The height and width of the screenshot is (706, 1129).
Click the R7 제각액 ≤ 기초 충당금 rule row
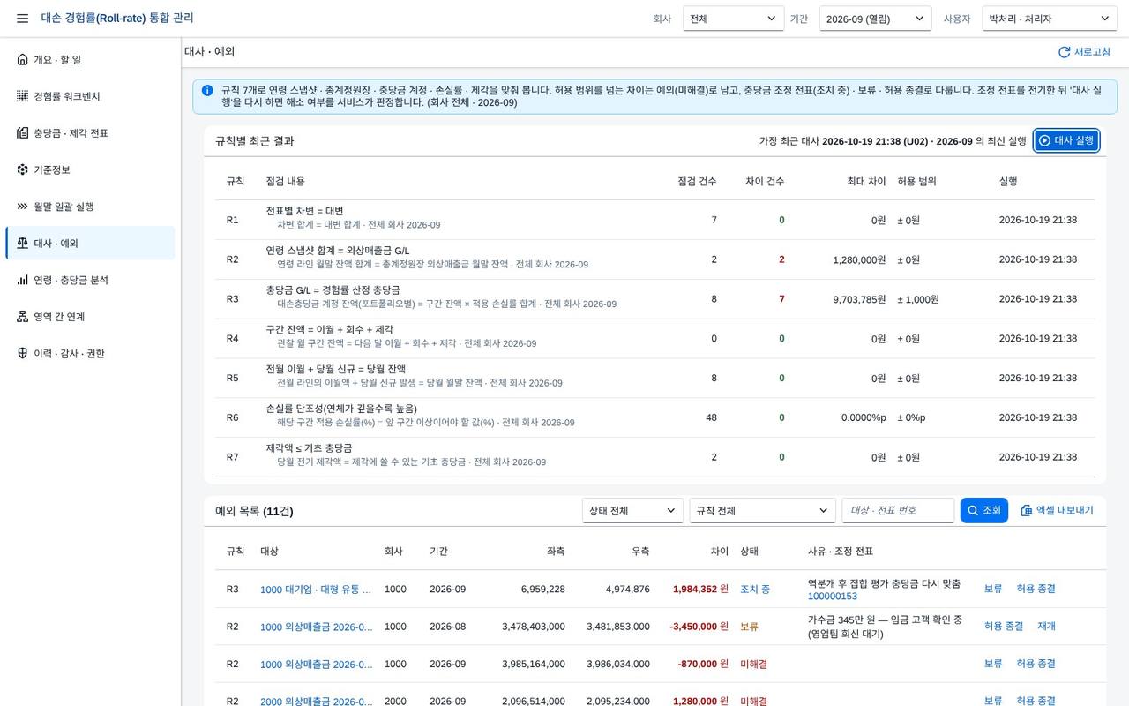coord(654,457)
